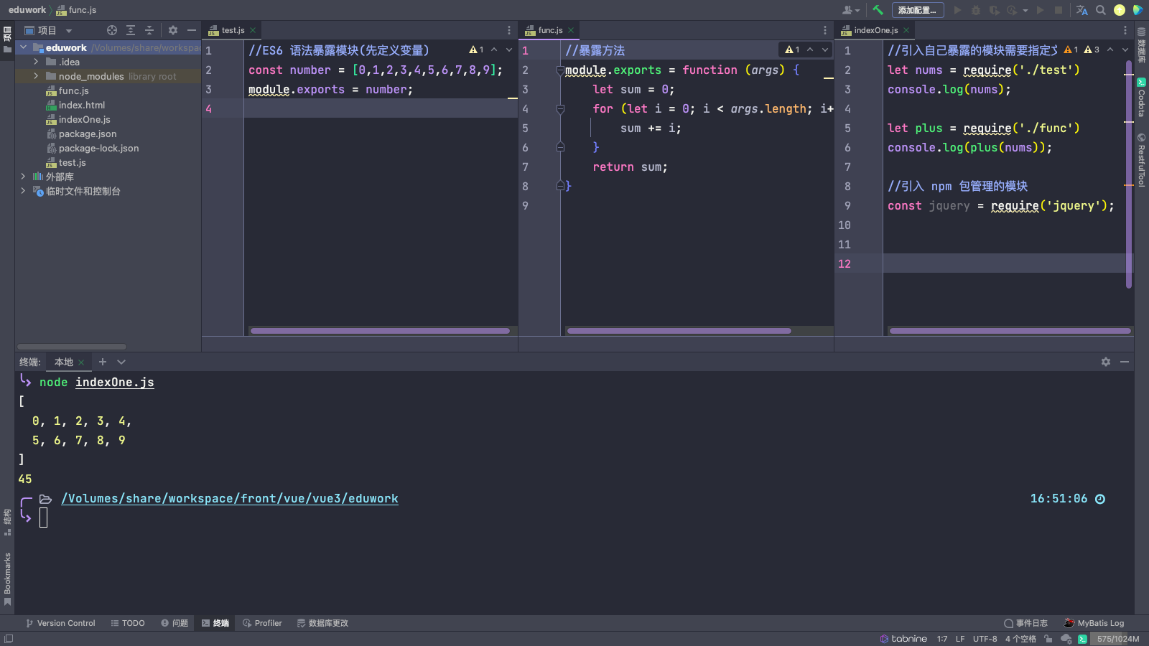Viewport: 1149px width, 646px height.
Task: Switch to the indexOne.js editor tab
Action: (875, 30)
